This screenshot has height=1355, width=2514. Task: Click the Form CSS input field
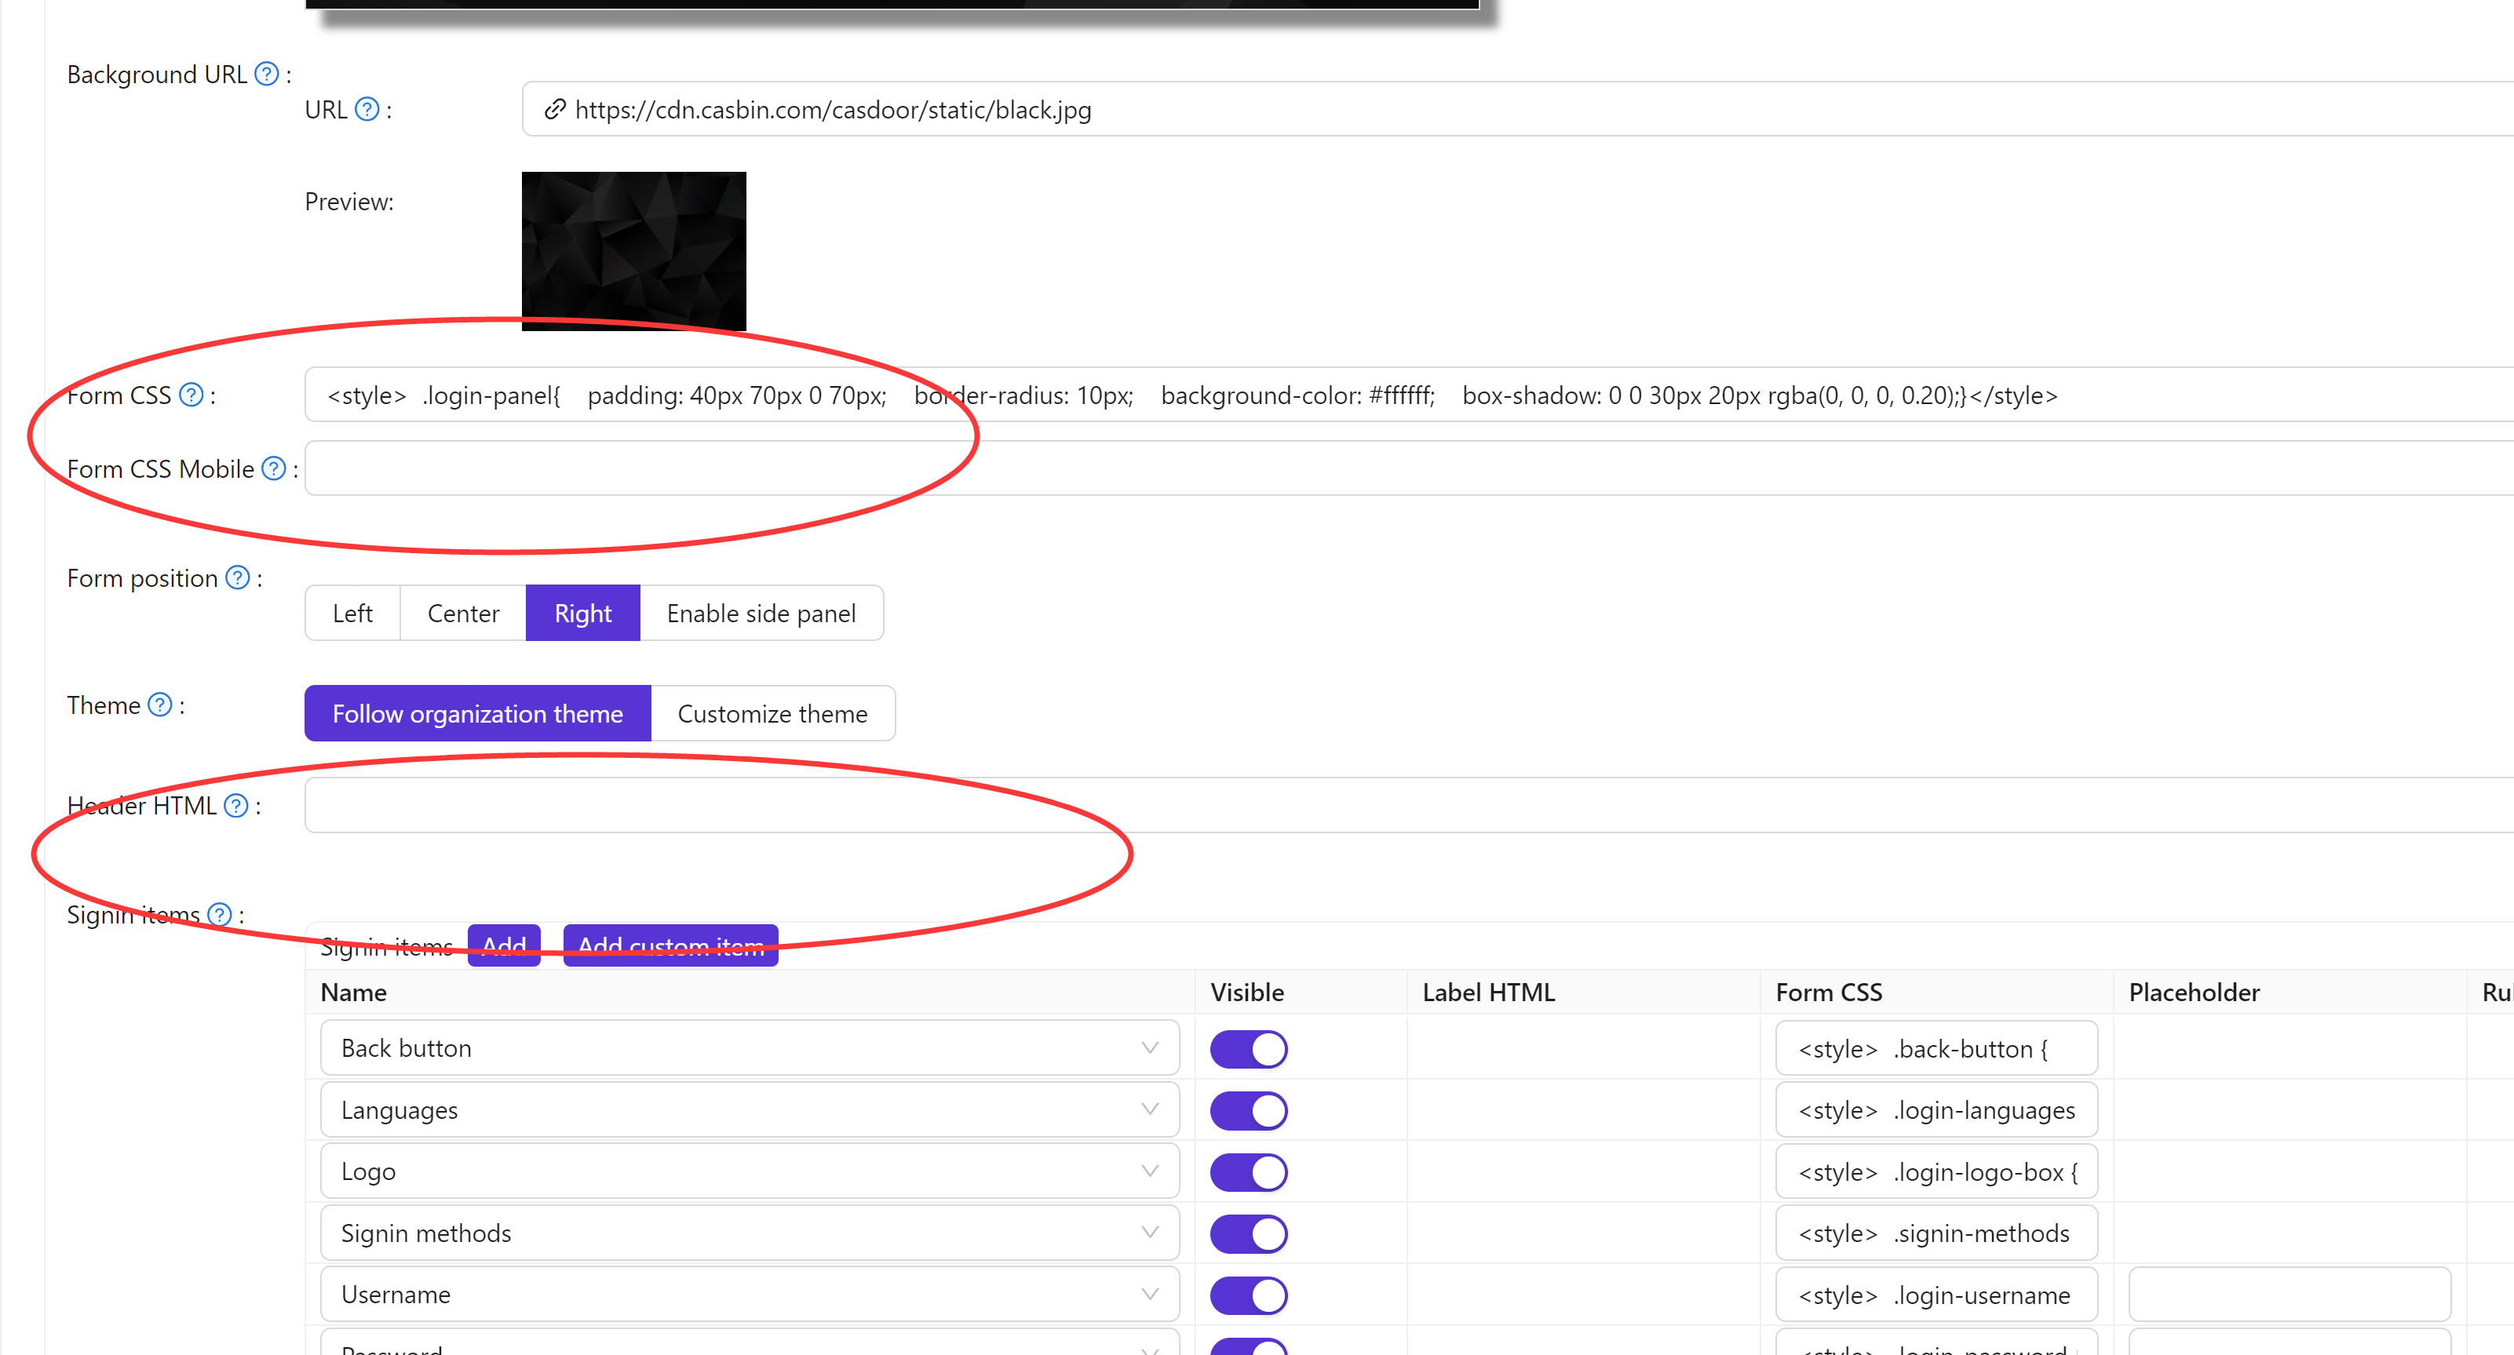click(x=1409, y=395)
